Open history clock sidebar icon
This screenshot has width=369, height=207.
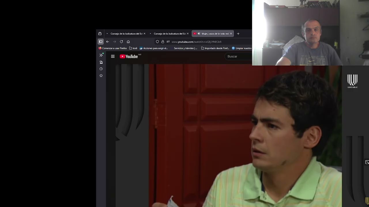(x=101, y=69)
